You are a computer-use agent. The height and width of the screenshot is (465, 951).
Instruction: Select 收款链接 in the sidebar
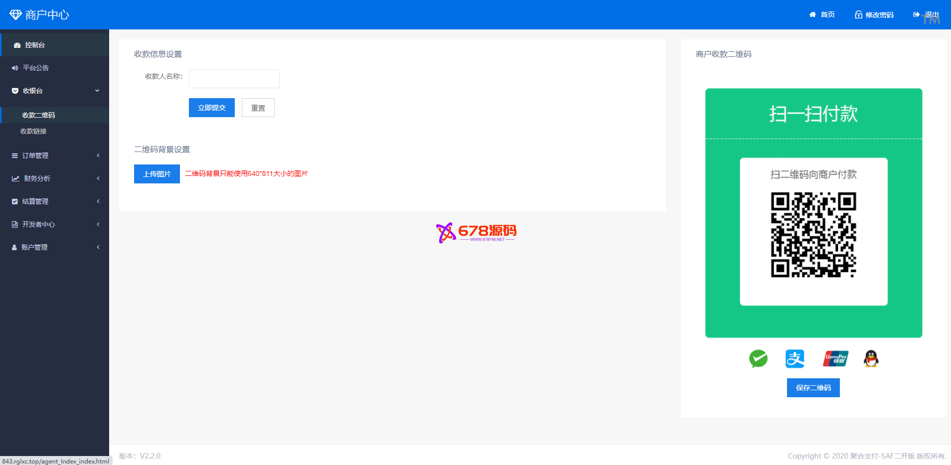pos(33,131)
